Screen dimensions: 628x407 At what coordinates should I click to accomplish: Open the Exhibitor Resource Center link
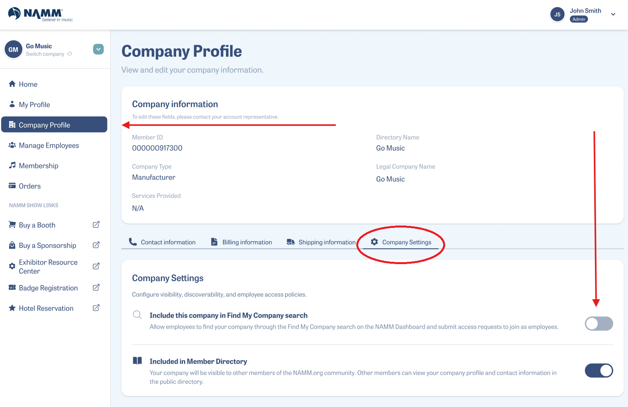coord(48,267)
